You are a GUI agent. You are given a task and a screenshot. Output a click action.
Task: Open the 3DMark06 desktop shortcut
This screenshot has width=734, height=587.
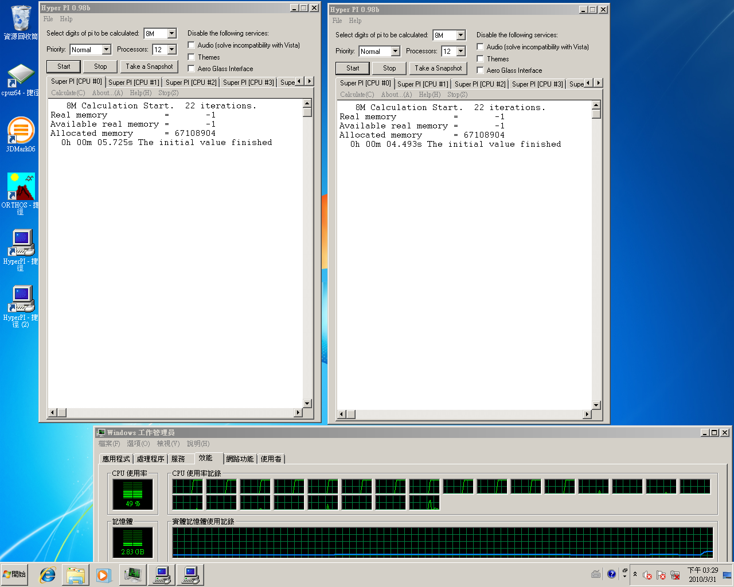click(21, 135)
